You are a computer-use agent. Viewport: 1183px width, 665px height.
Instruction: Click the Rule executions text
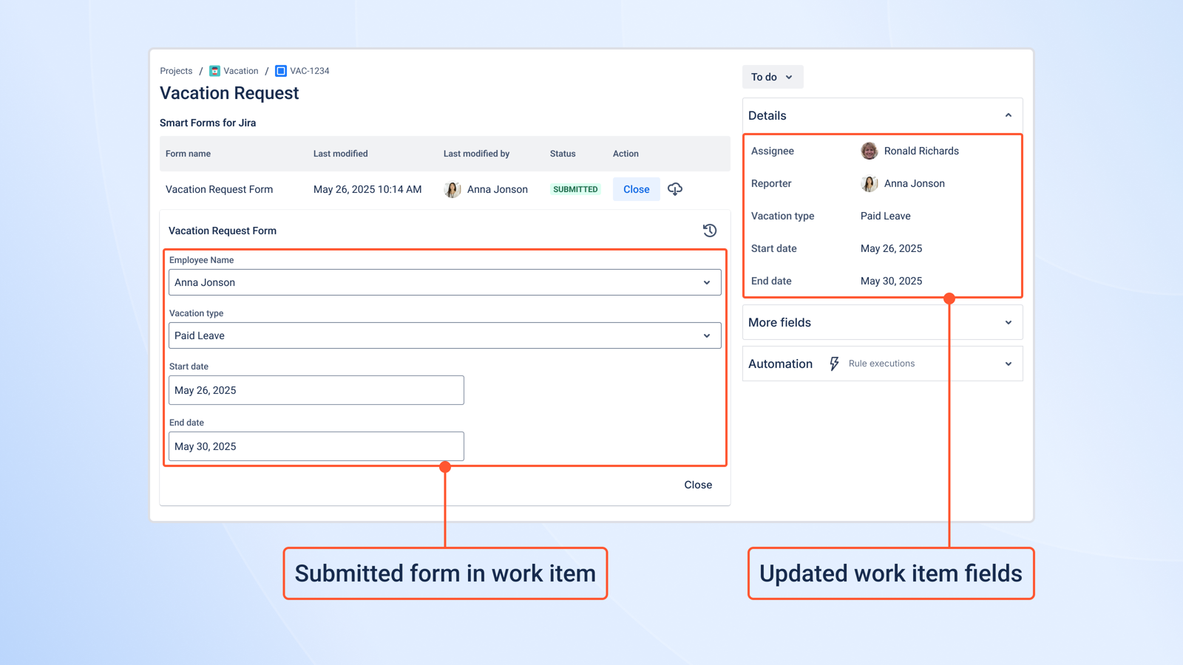pos(882,364)
